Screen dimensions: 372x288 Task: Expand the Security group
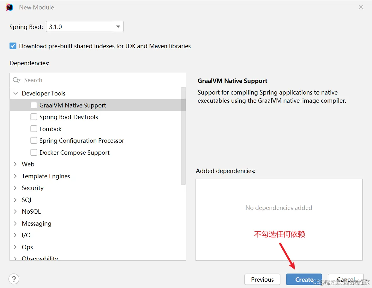pos(15,188)
